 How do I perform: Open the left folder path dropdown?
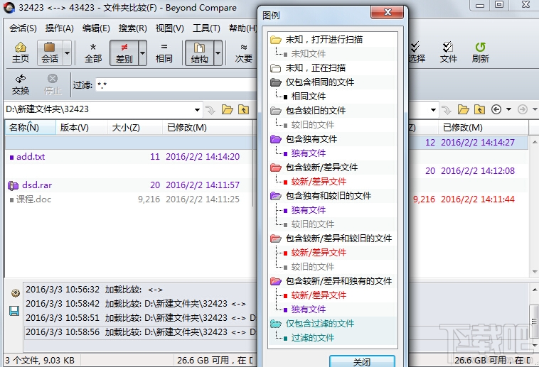click(197, 110)
